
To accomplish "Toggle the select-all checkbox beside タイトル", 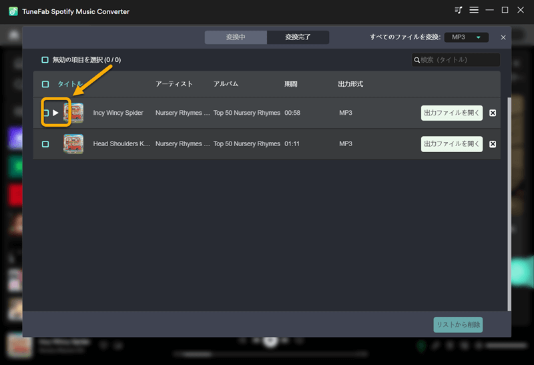I will pyautogui.click(x=45, y=84).
